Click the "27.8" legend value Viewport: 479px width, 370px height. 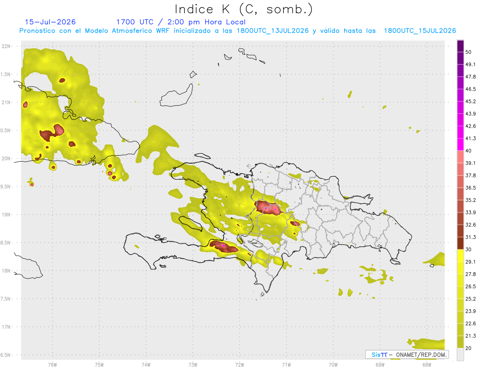471,274
